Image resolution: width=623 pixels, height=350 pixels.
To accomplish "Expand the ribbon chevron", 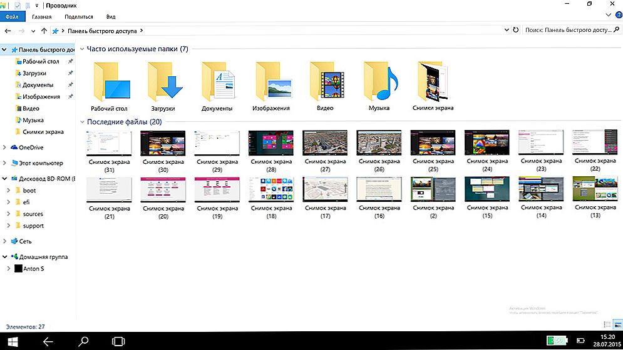I will (609, 15).
